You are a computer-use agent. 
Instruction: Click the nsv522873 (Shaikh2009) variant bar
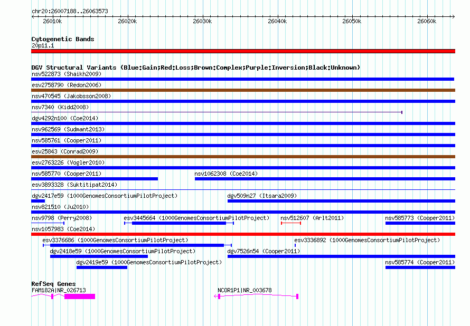click(x=242, y=79)
